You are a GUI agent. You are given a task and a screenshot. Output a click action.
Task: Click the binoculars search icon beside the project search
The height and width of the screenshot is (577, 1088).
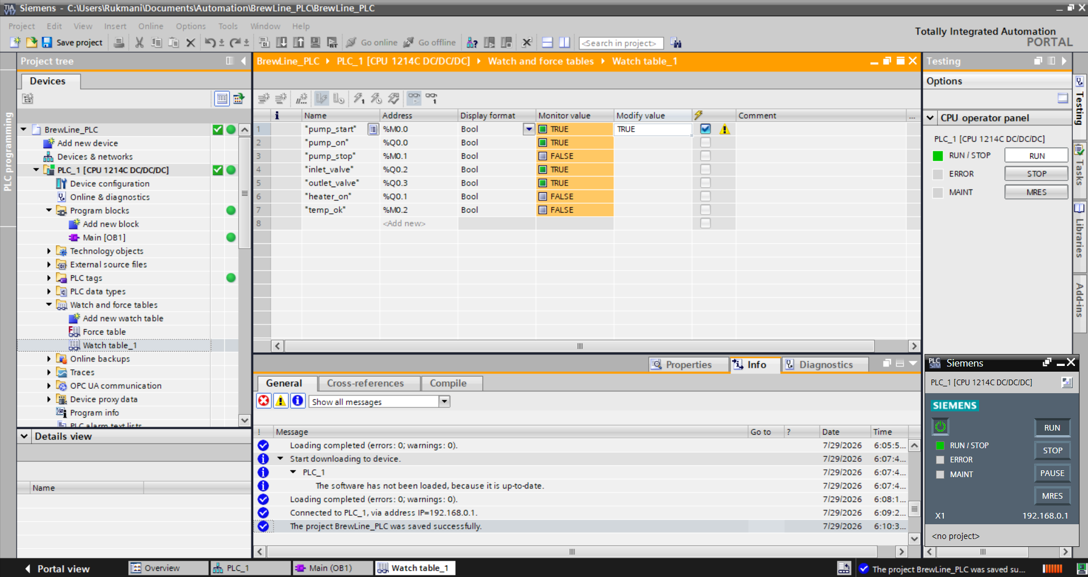pos(675,43)
